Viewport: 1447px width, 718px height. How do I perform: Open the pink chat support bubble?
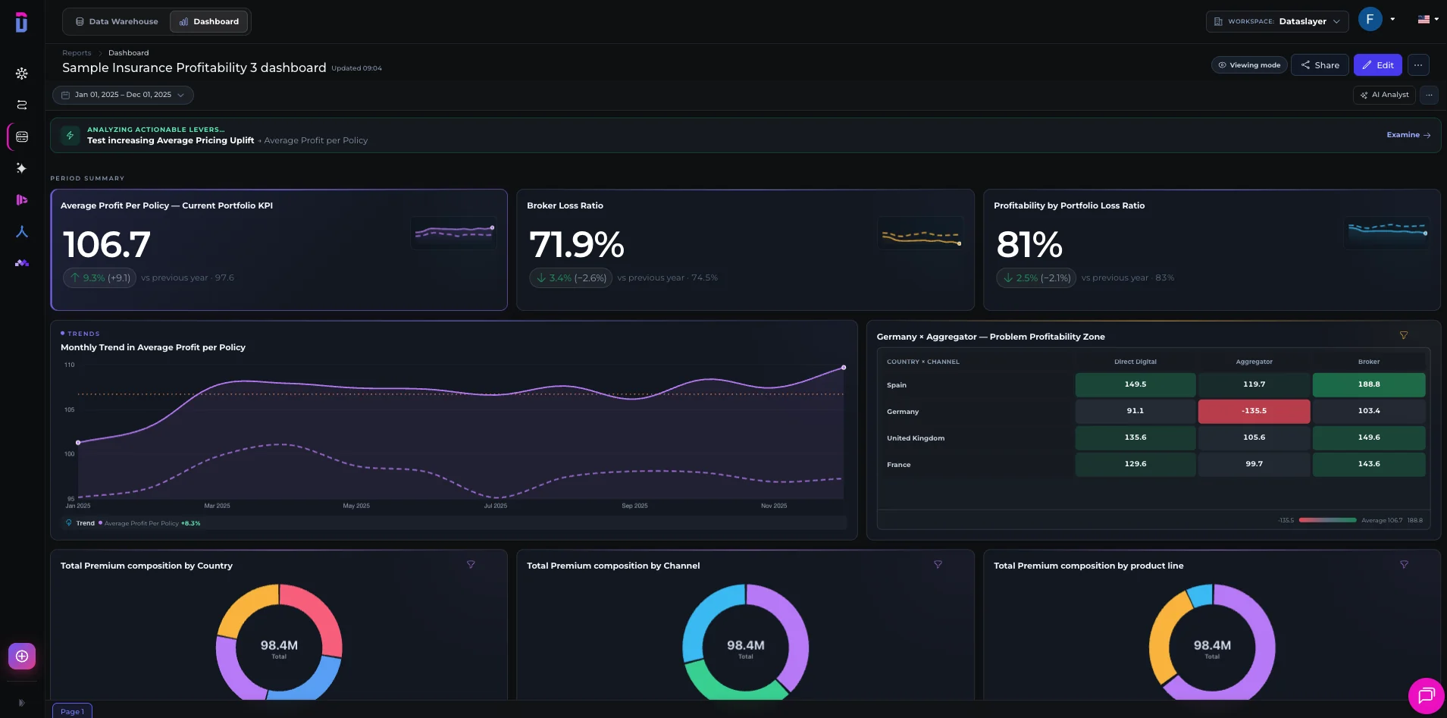coord(1426,695)
